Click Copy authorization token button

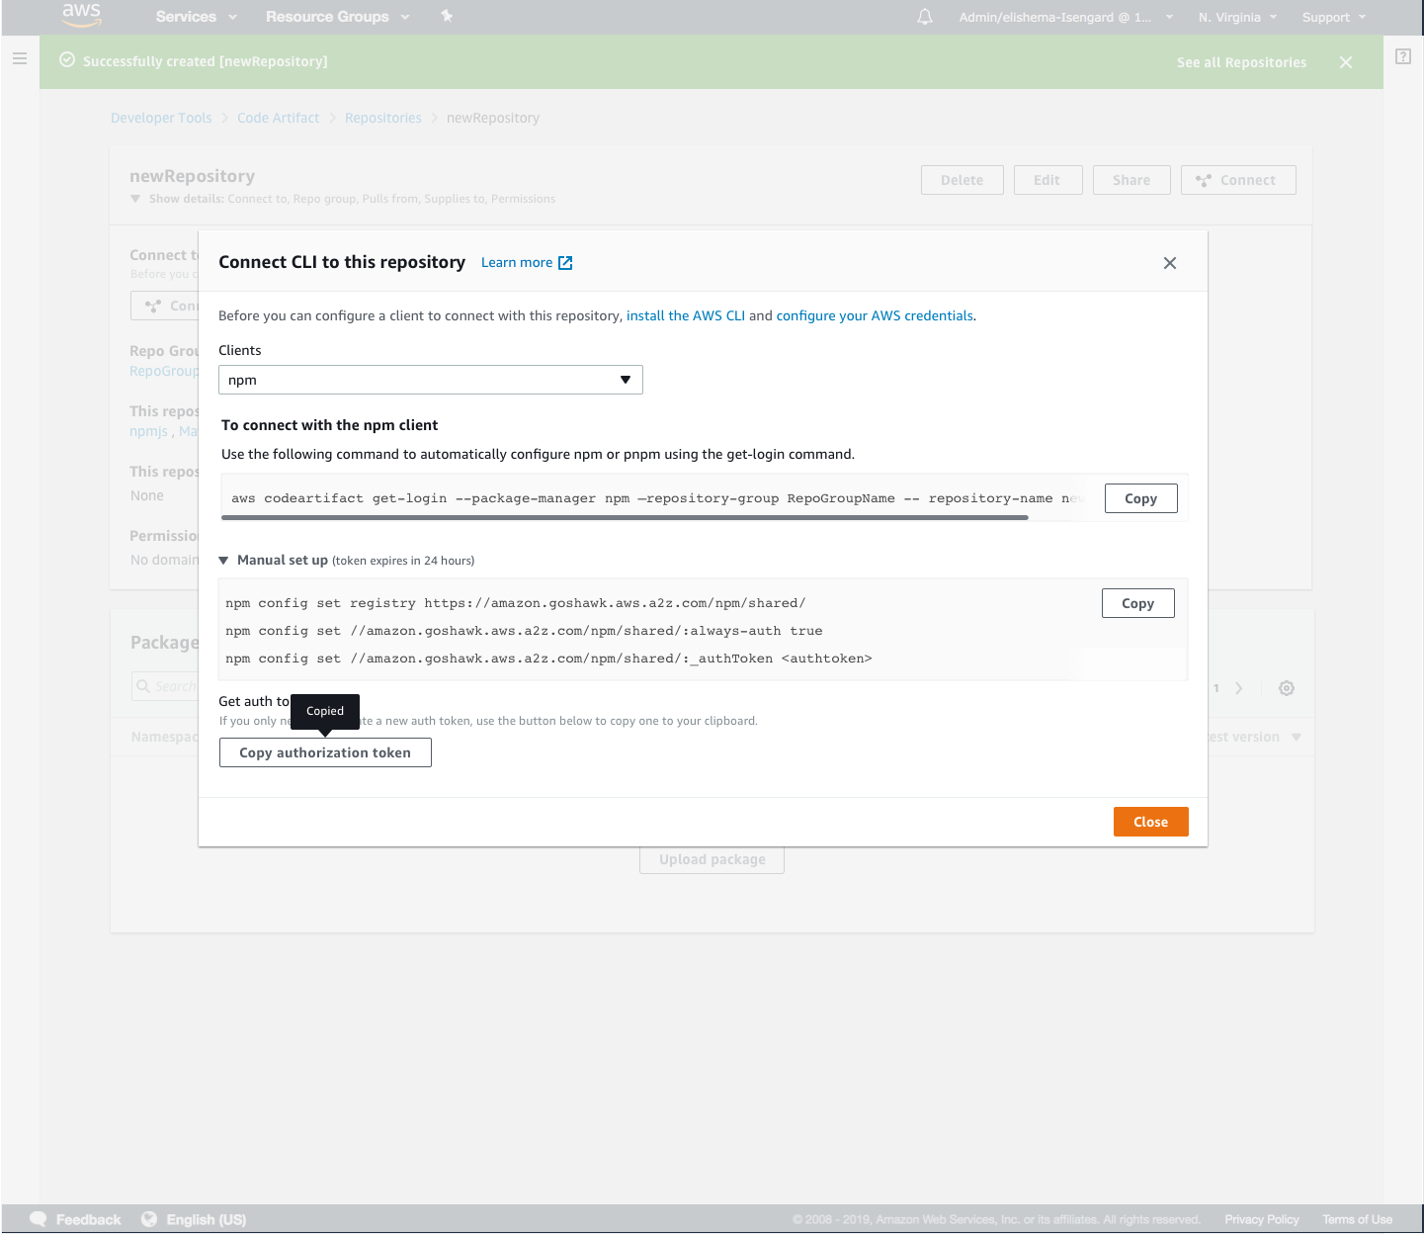(325, 752)
